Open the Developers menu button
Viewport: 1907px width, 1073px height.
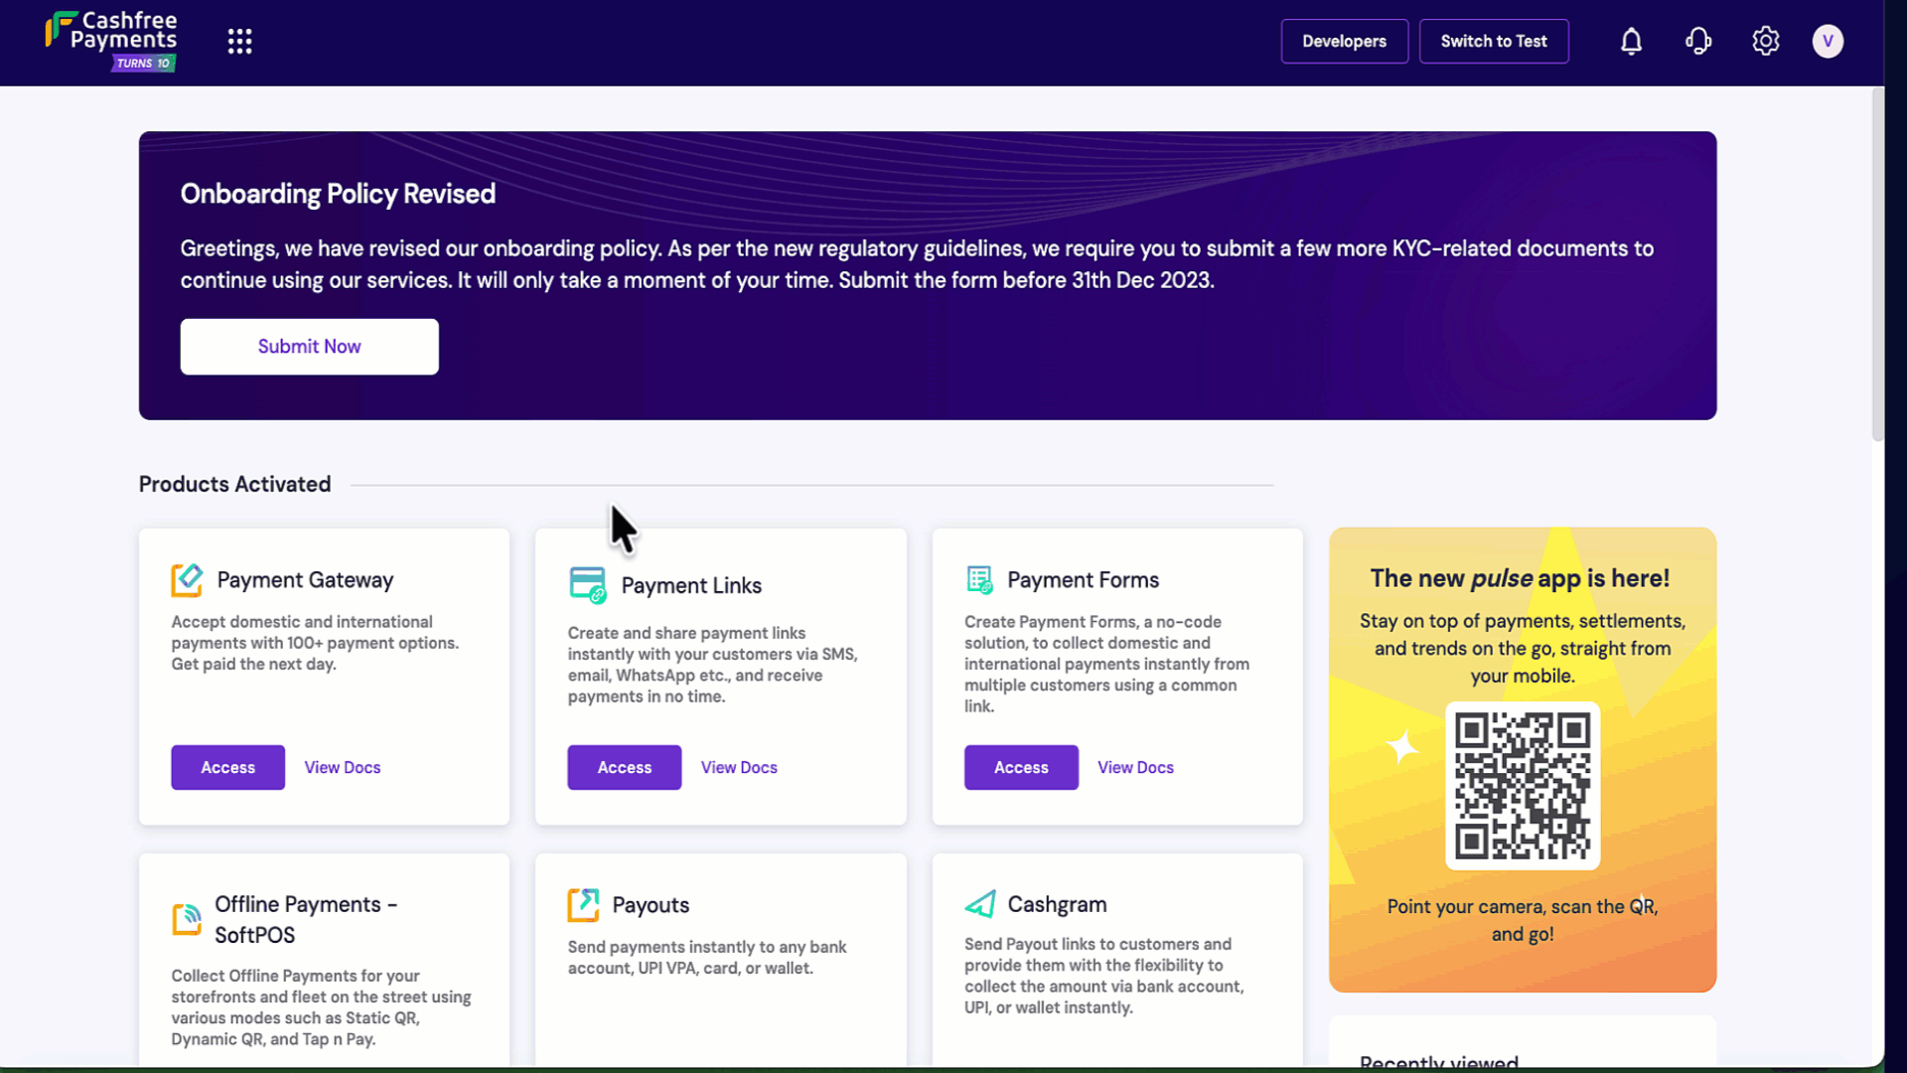1344,41
